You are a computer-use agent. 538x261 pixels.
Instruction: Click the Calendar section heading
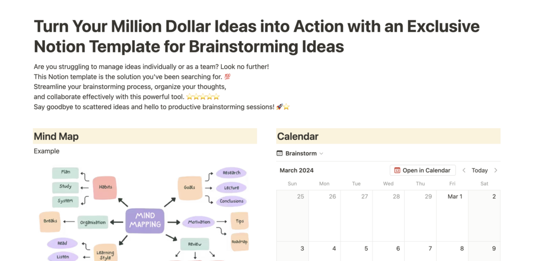tap(298, 137)
